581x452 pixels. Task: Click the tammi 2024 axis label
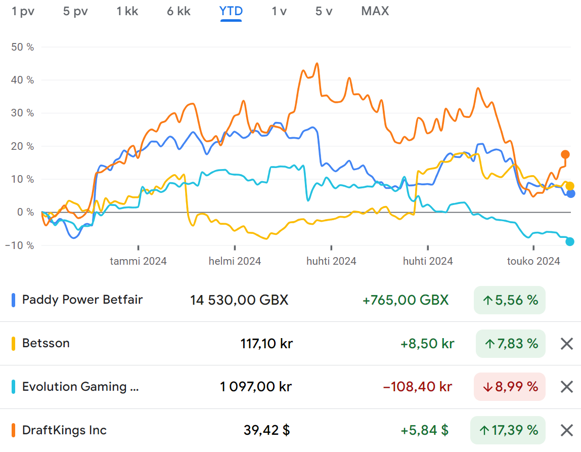pyautogui.click(x=138, y=261)
